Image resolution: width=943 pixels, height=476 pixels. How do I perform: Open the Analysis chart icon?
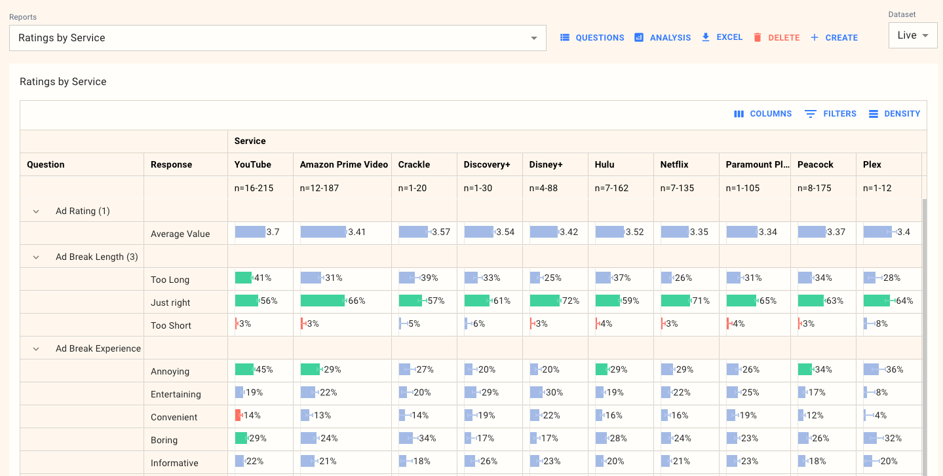pos(639,37)
